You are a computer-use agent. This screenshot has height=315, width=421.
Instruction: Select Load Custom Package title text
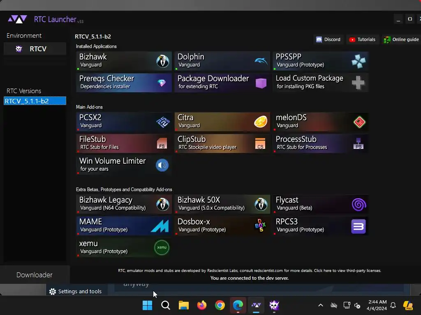point(310,78)
